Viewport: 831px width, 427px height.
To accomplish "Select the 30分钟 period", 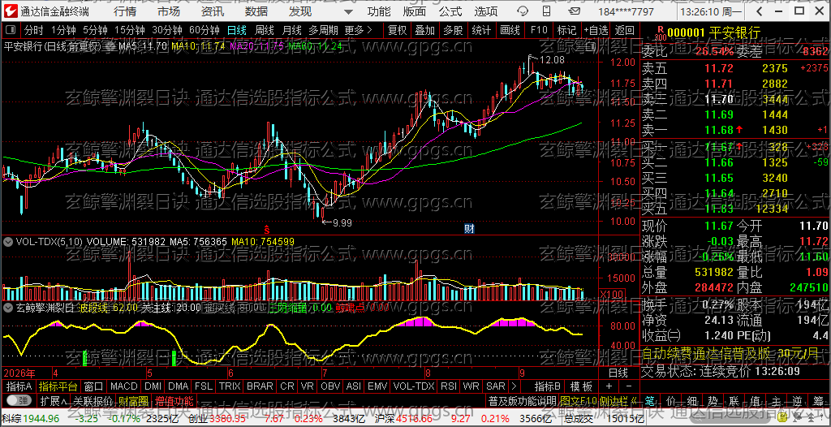I will click(x=167, y=30).
